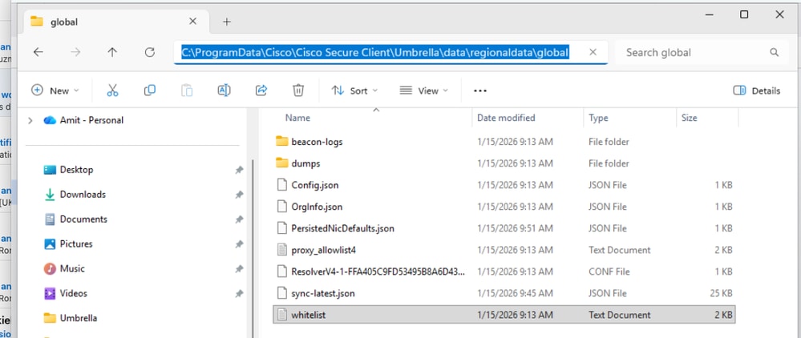Click the proxy_allowlist4 file icon
Screen dimensions: 801x338
(282, 250)
